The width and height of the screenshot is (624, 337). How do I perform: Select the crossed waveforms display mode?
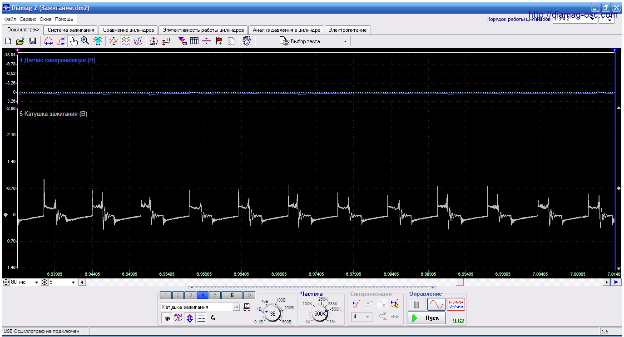click(114, 41)
